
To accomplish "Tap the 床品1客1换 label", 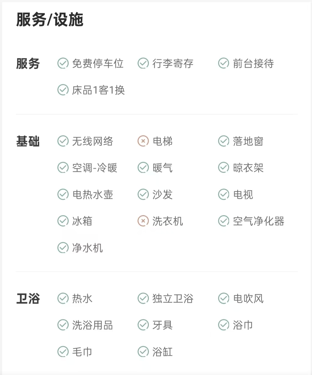I will tap(98, 90).
